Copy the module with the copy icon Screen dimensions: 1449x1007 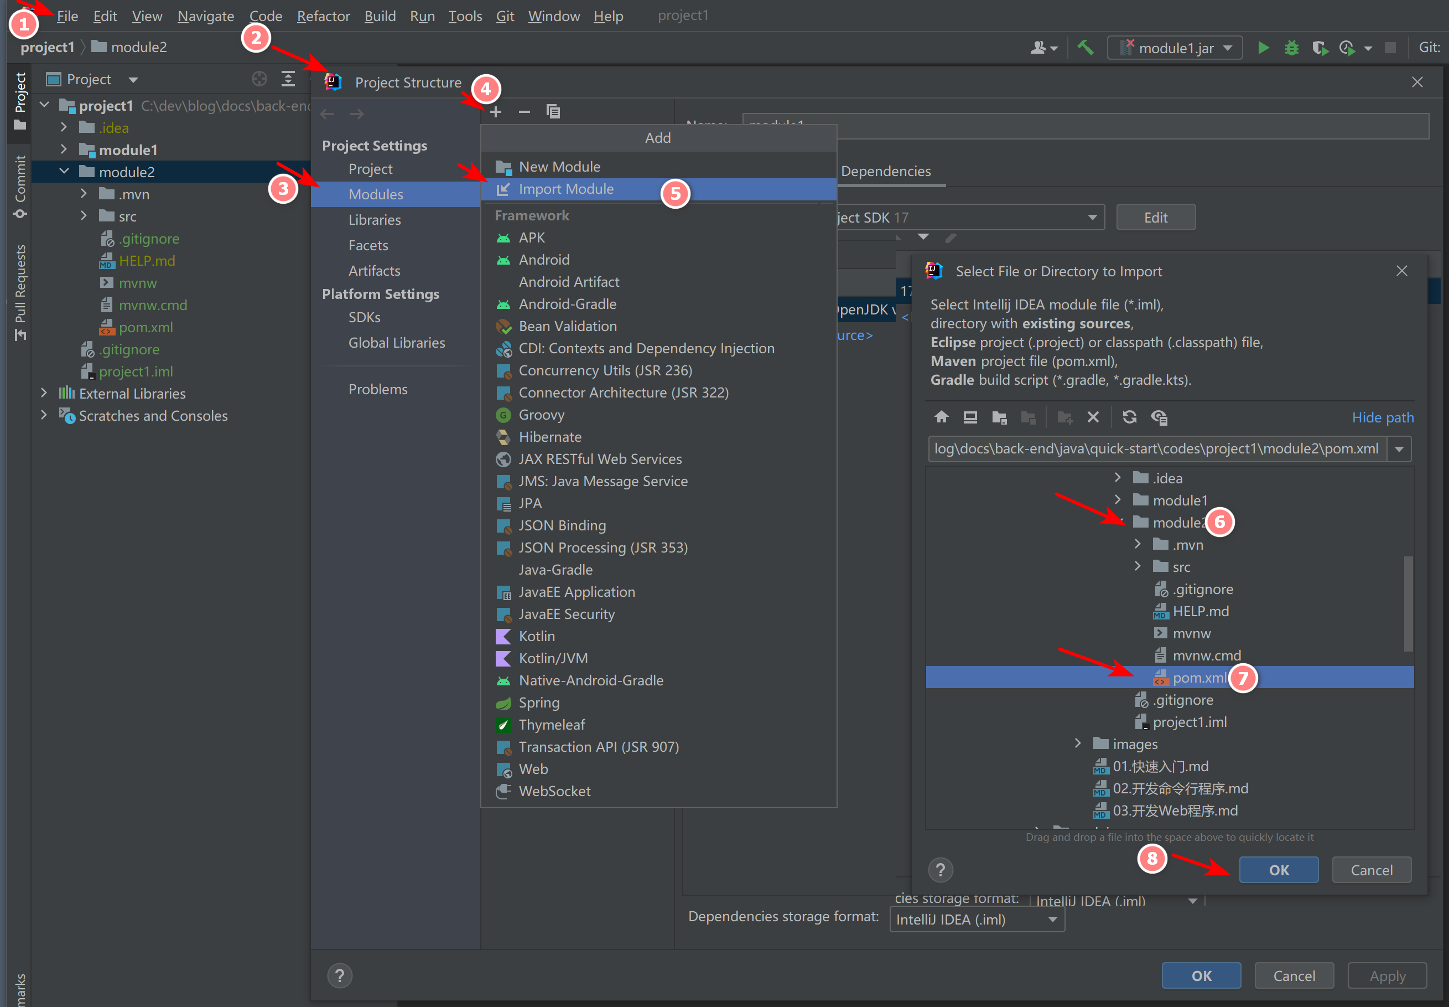(x=553, y=112)
